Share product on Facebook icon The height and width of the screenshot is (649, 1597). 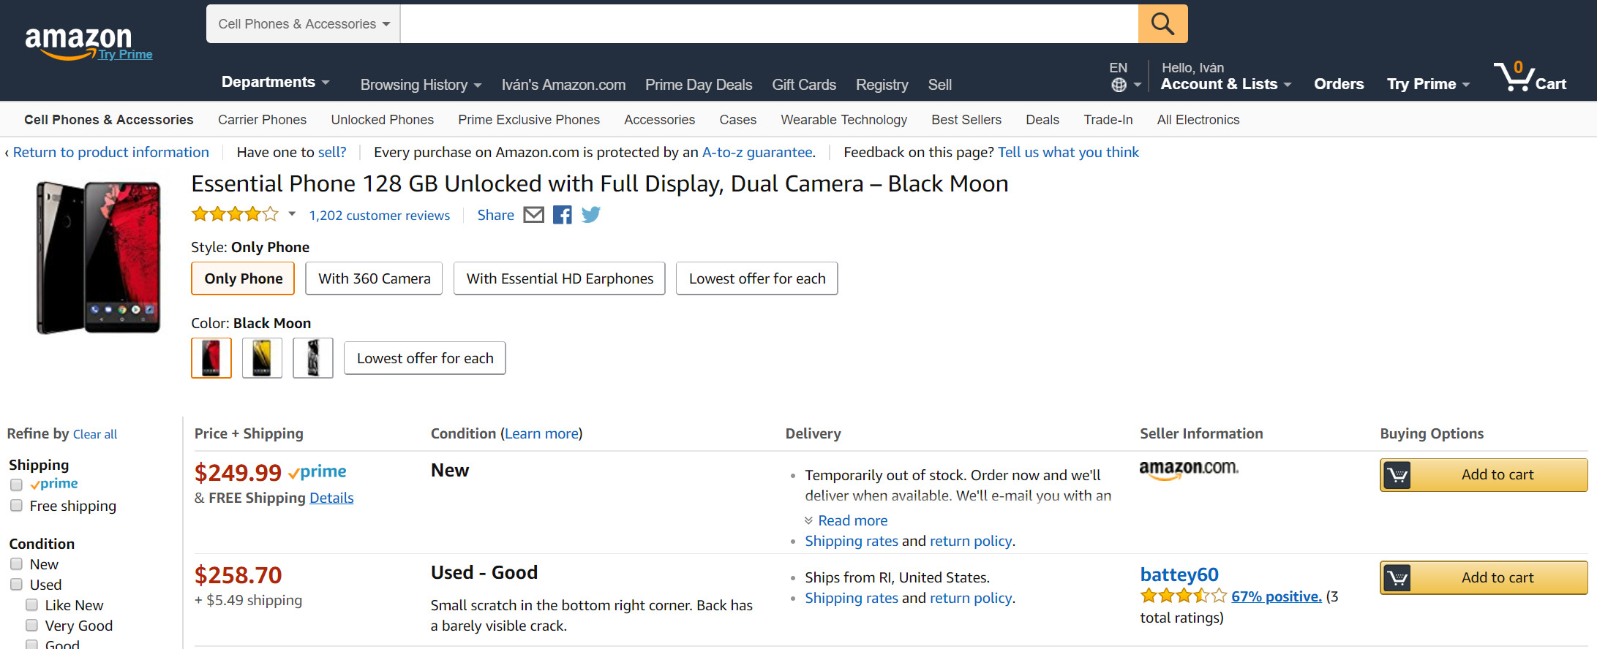tap(562, 215)
